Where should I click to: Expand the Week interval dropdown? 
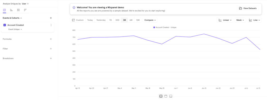click(x=240, y=20)
